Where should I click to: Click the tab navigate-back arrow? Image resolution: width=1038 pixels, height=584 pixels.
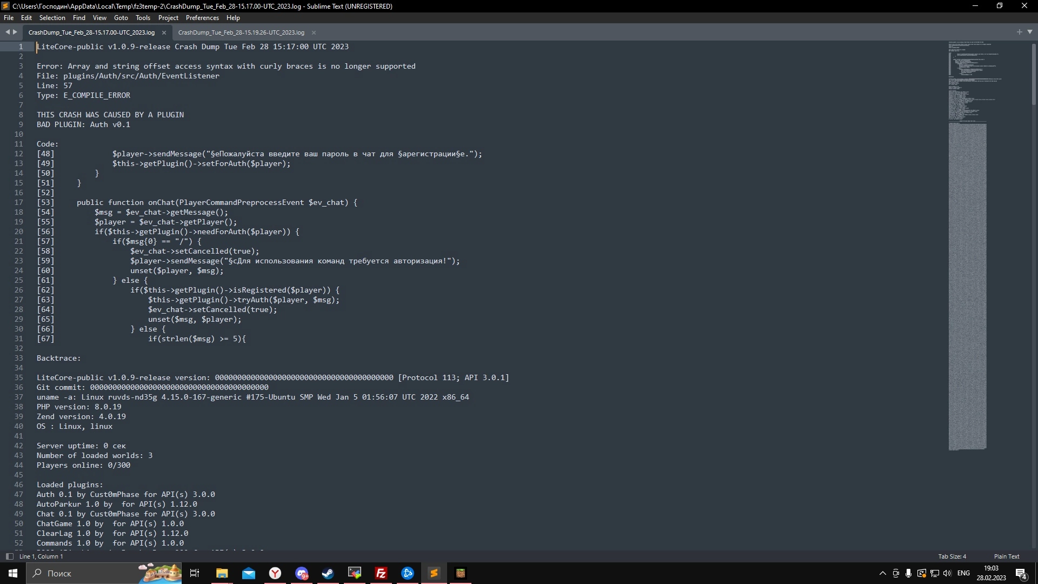point(8,32)
